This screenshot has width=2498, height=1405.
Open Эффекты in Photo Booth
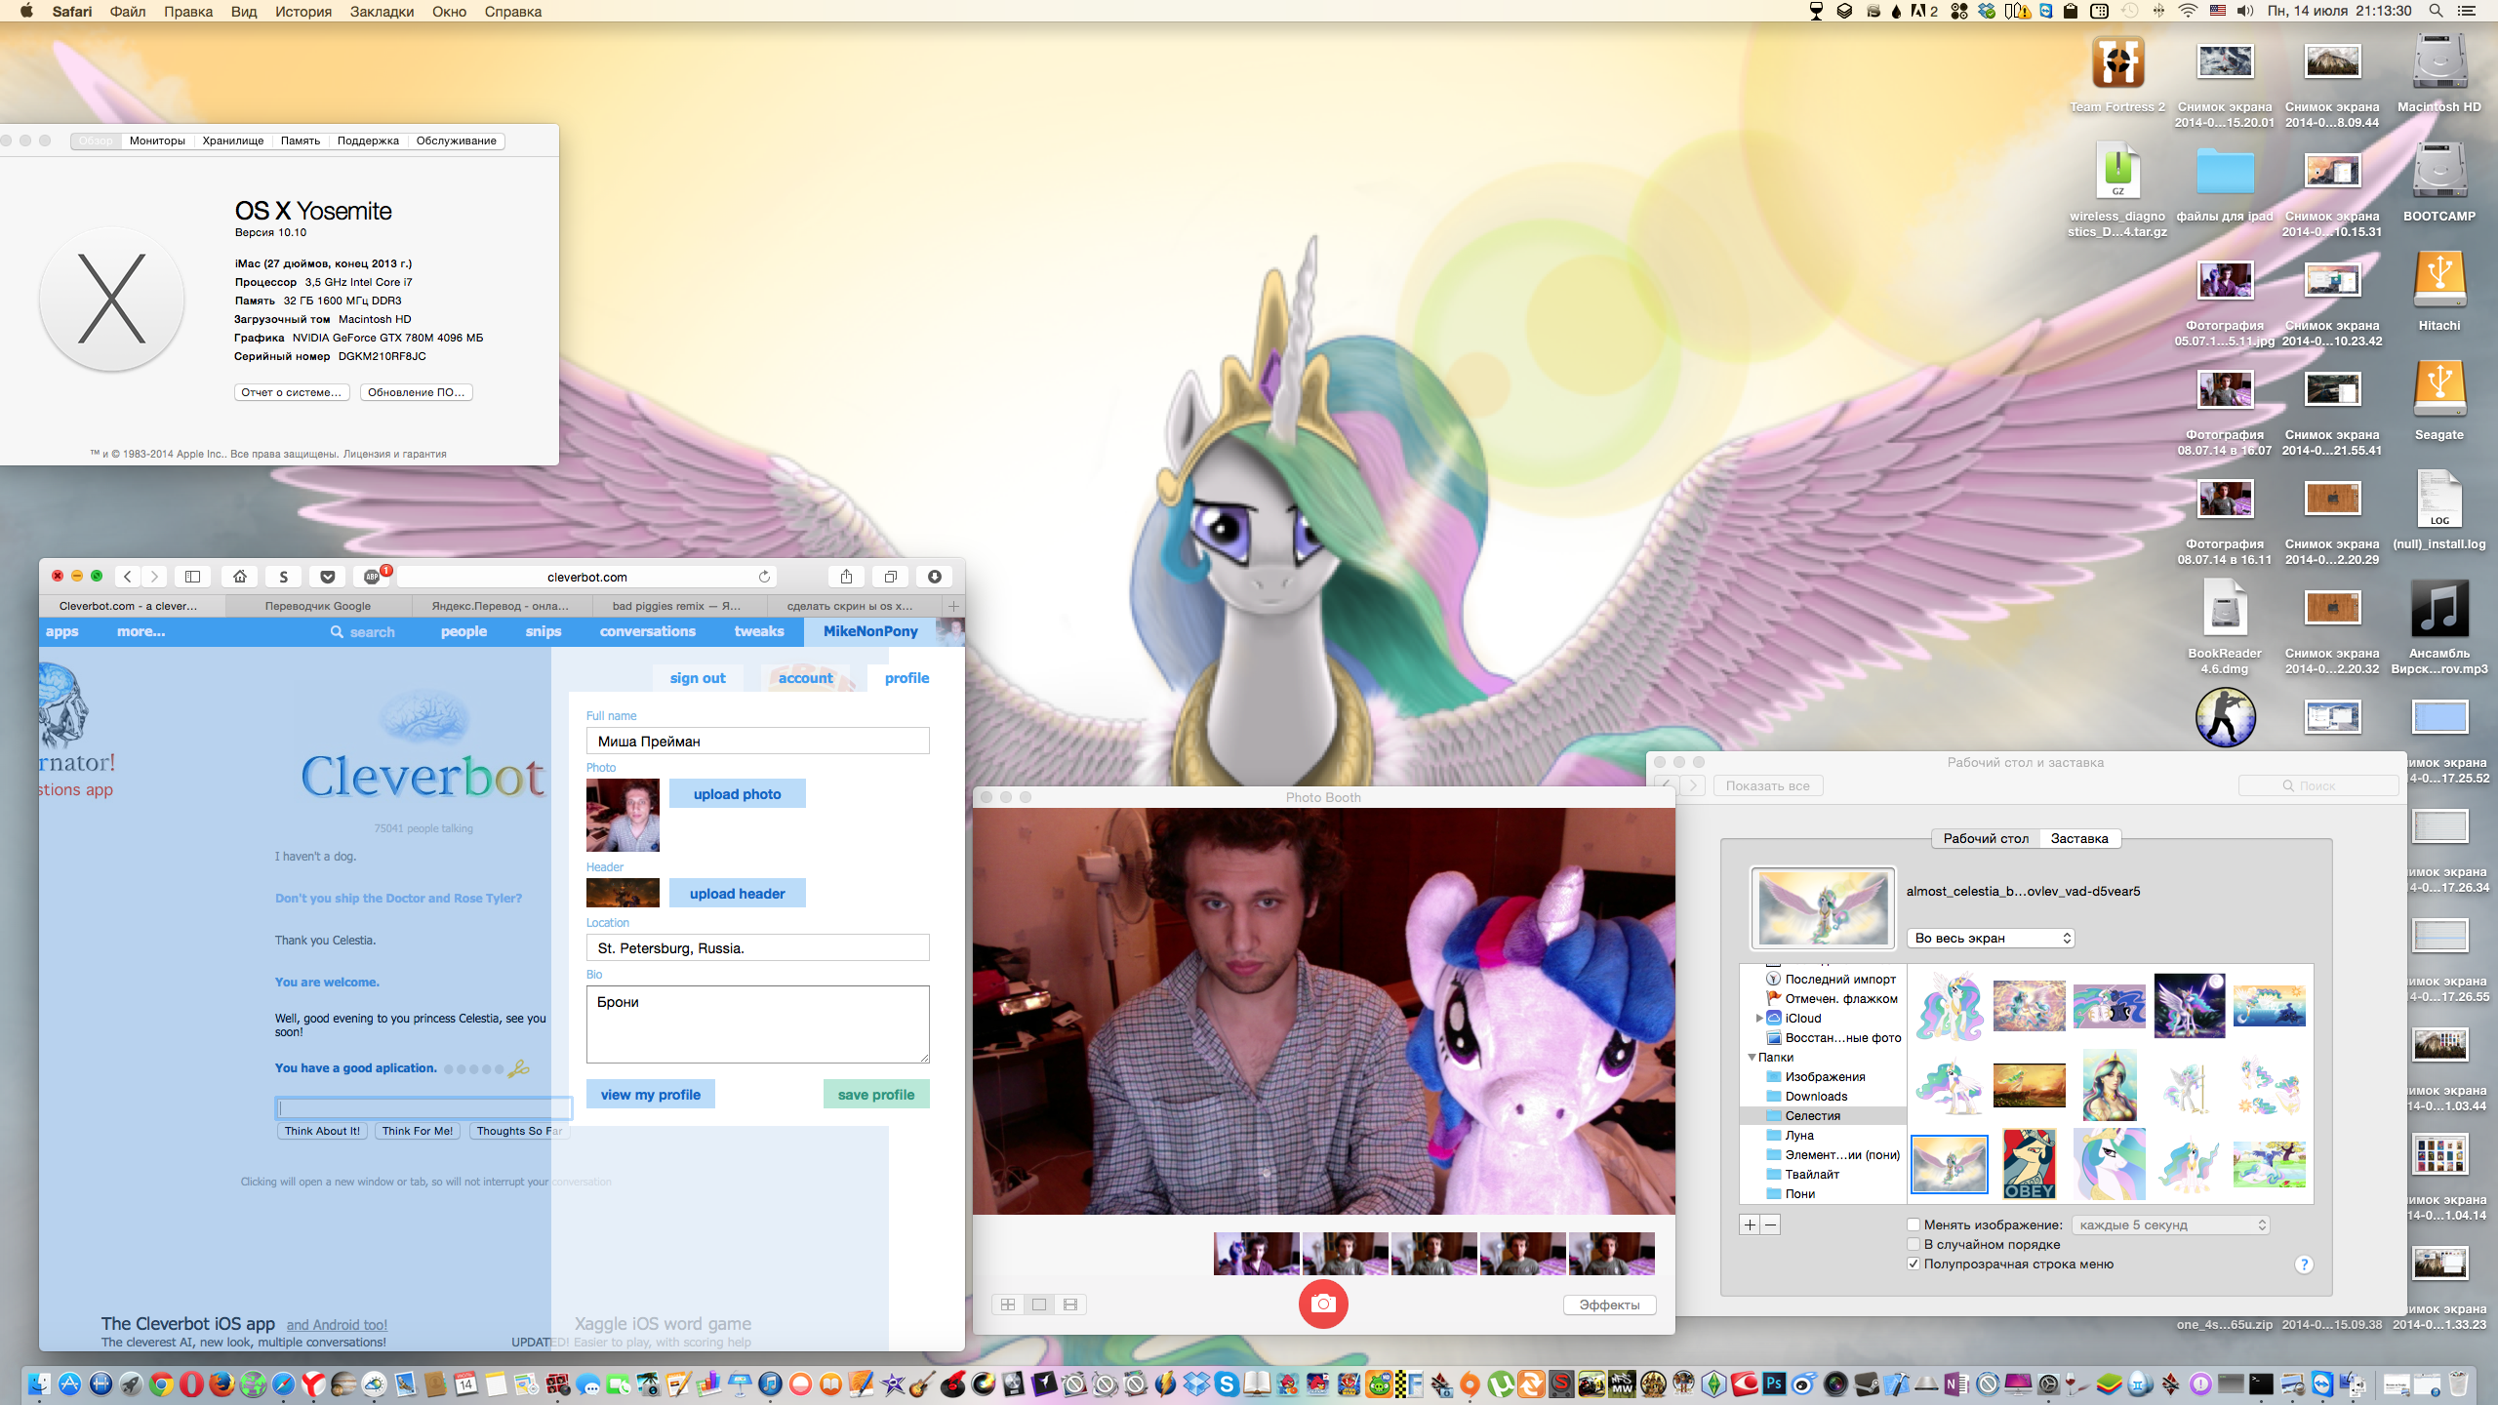click(x=1610, y=1305)
